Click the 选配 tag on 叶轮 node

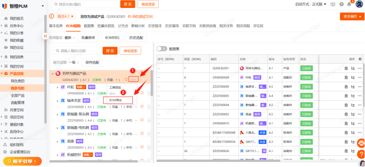pos(81,87)
